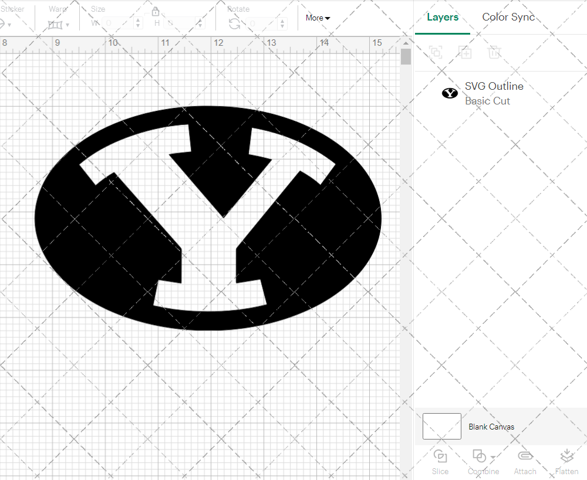587x480 pixels.
Task: Switch to the Layers tab
Action: pos(443,17)
